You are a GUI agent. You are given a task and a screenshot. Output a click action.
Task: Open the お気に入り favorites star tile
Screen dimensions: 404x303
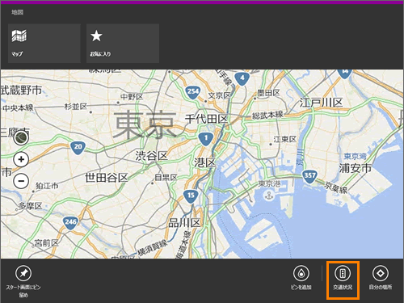click(123, 44)
